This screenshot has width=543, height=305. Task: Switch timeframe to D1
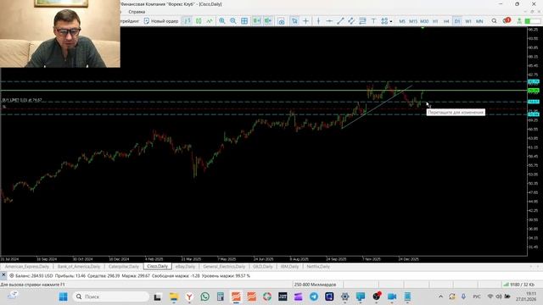coord(457,21)
